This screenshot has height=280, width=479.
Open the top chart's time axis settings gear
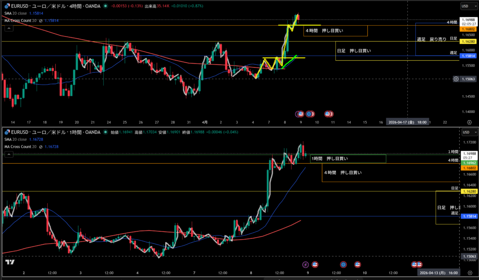coord(469,122)
